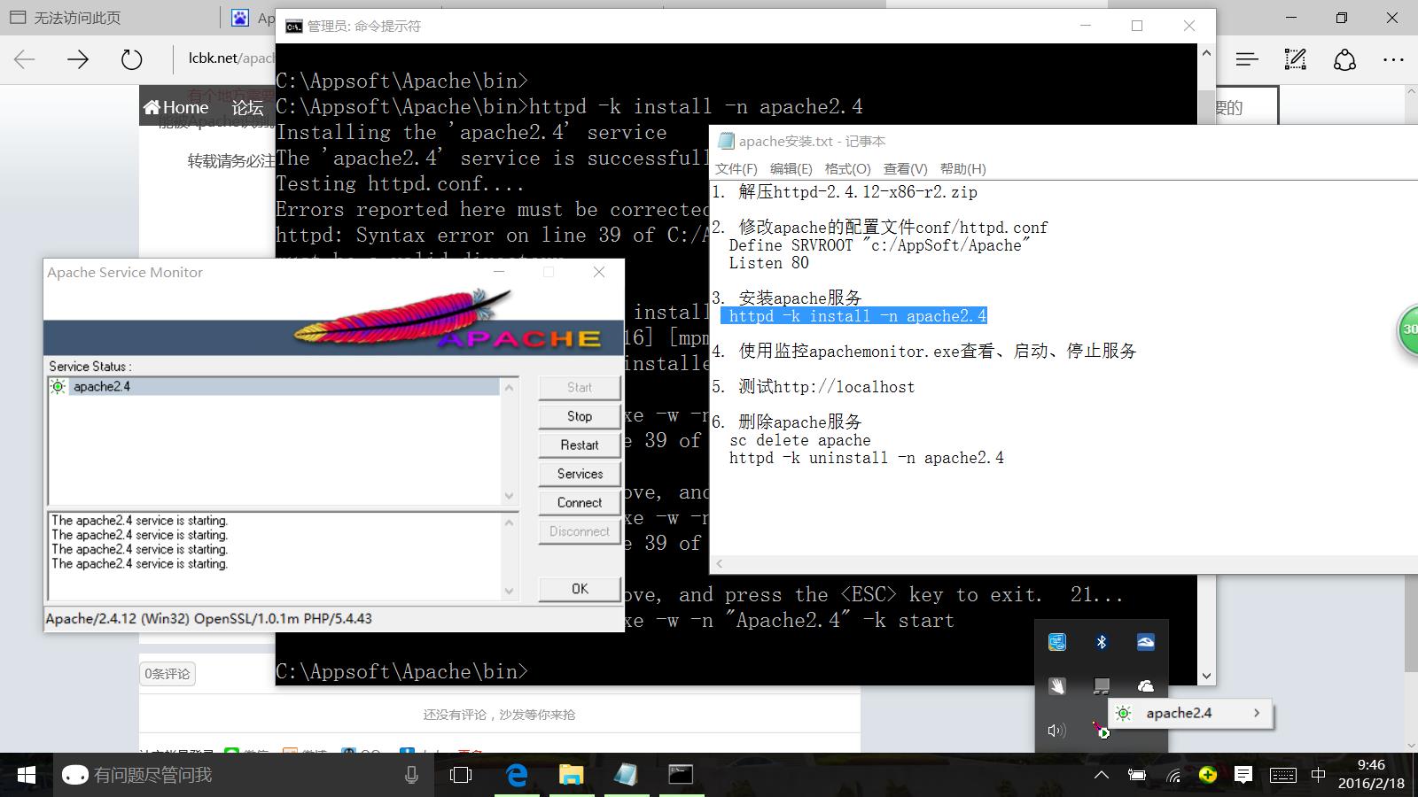Click the gray network devices tray icon
The height and width of the screenshot is (797, 1418).
pyautogui.click(x=1102, y=686)
